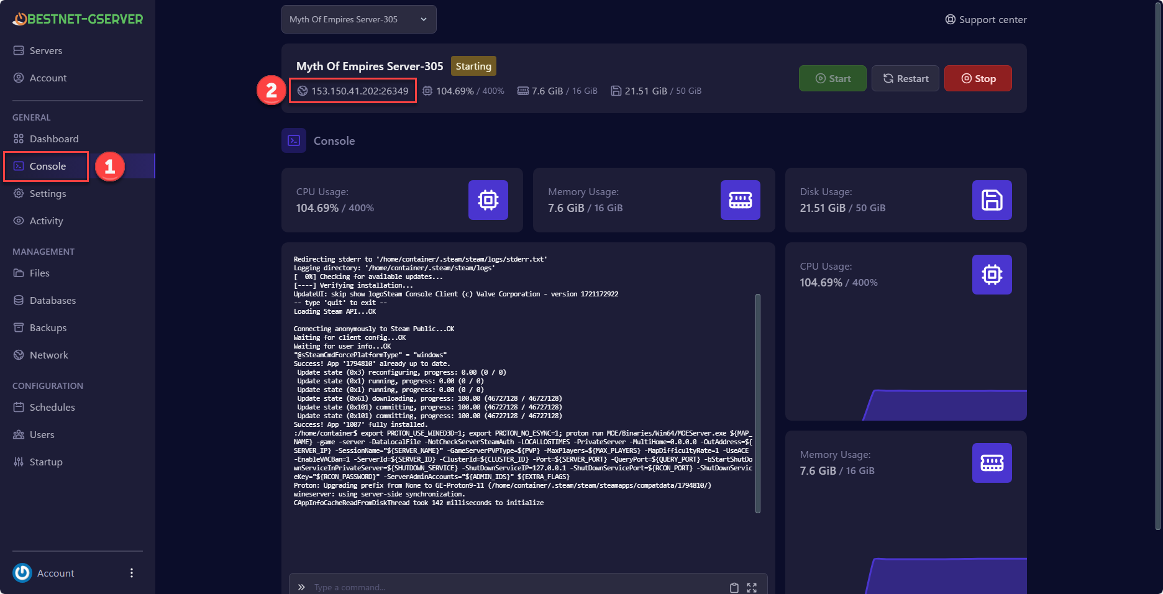This screenshot has height=594, width=1163.
Task: Open the server selector dropdown
Action: (x=359, y=19)
